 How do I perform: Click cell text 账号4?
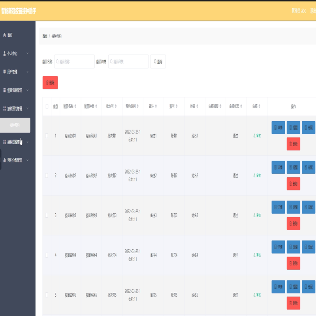click(174, 255)
